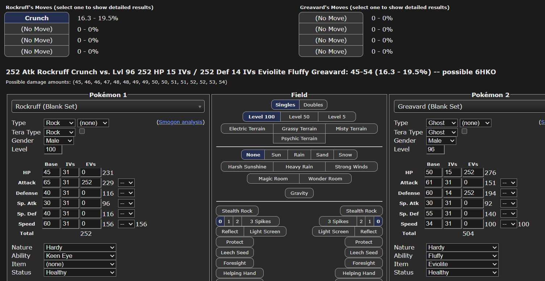The width and height of the screenshot is (545, 281).
Task: Set weather to Rain
Action: click(299, 155)
